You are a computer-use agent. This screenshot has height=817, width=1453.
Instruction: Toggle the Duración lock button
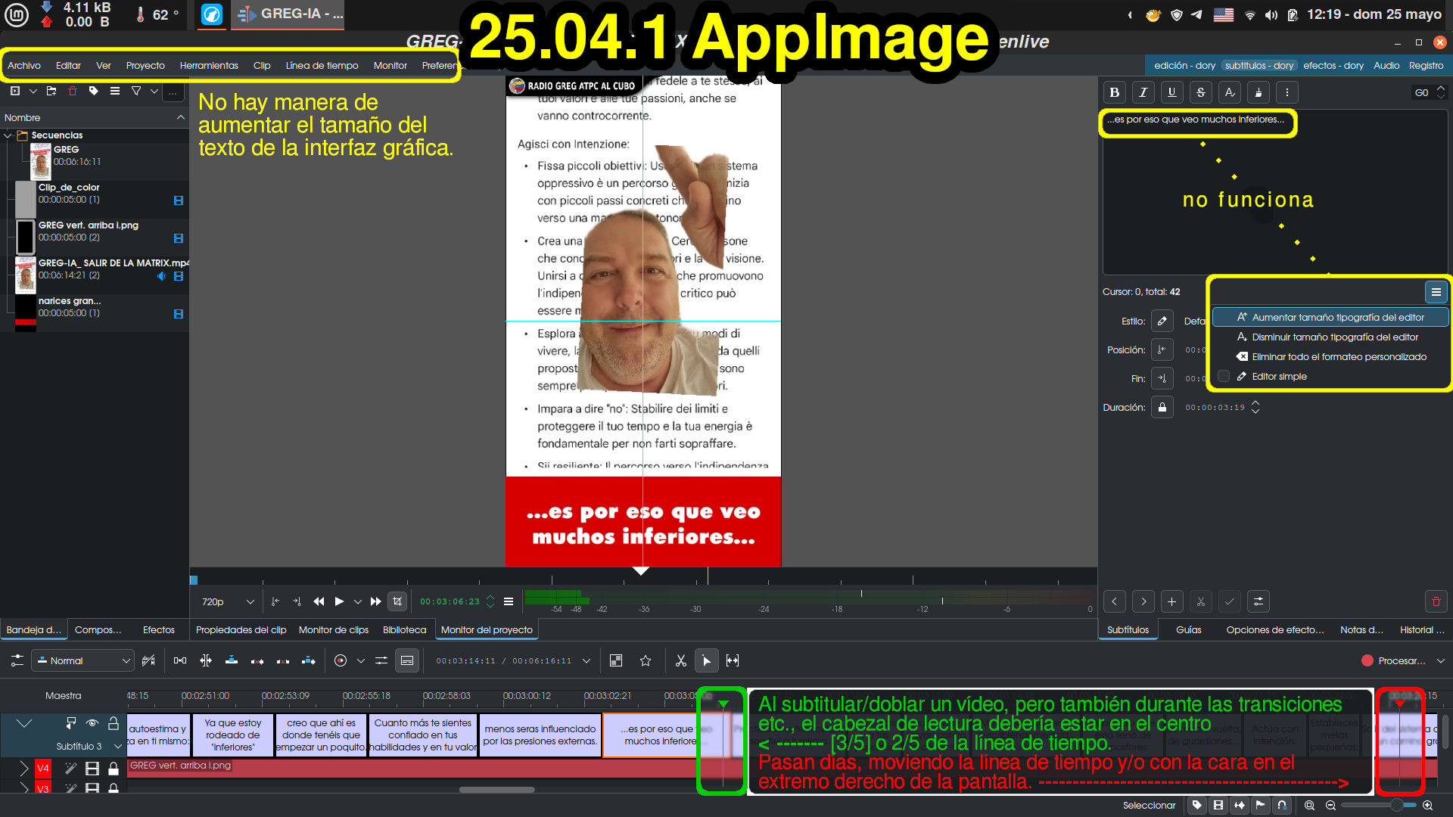[x=1162, y=407]
